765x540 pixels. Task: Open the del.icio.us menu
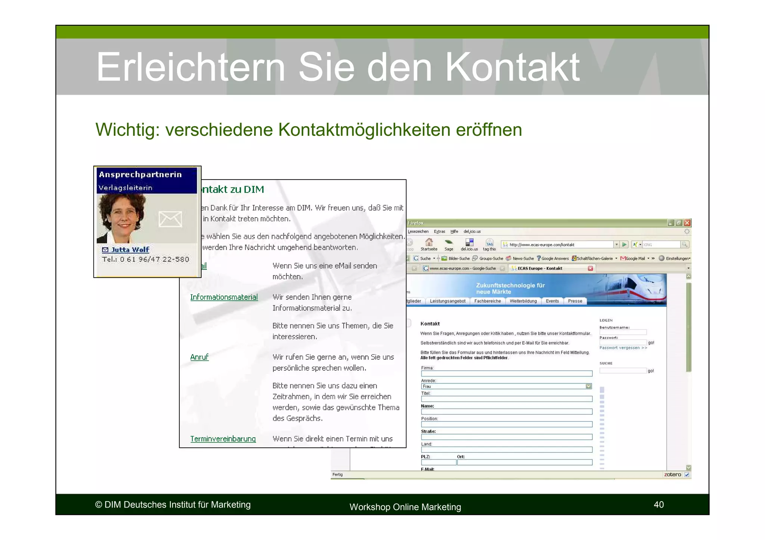click(472, 231)
